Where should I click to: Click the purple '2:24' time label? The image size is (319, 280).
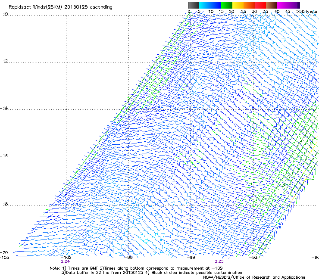point(65,261)
